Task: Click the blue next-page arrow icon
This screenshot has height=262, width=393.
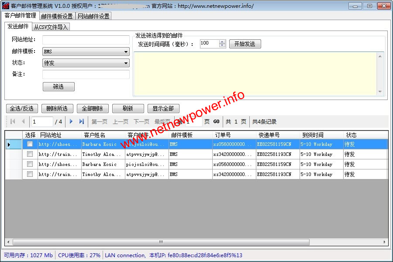Action: pos(71,121)
